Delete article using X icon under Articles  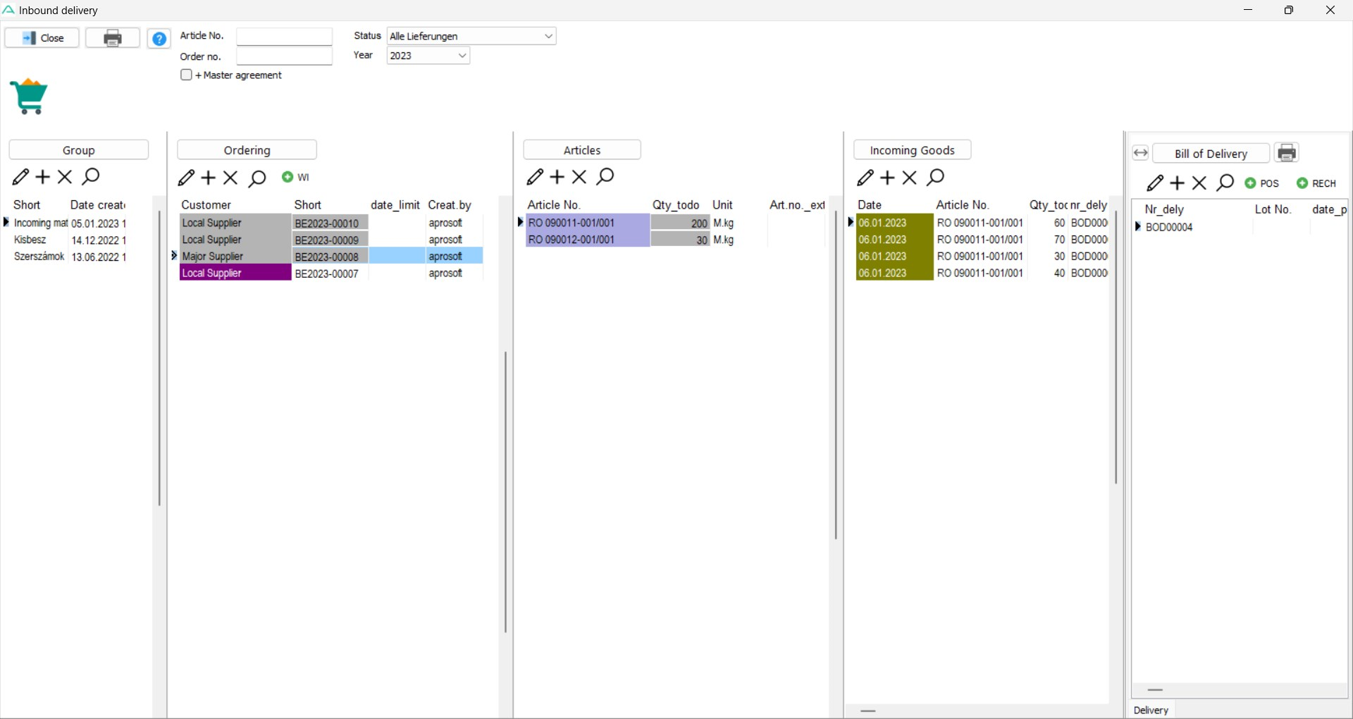pos(579,177)
